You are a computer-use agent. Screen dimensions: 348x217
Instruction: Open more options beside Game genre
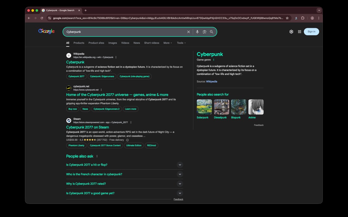(213, 60)
